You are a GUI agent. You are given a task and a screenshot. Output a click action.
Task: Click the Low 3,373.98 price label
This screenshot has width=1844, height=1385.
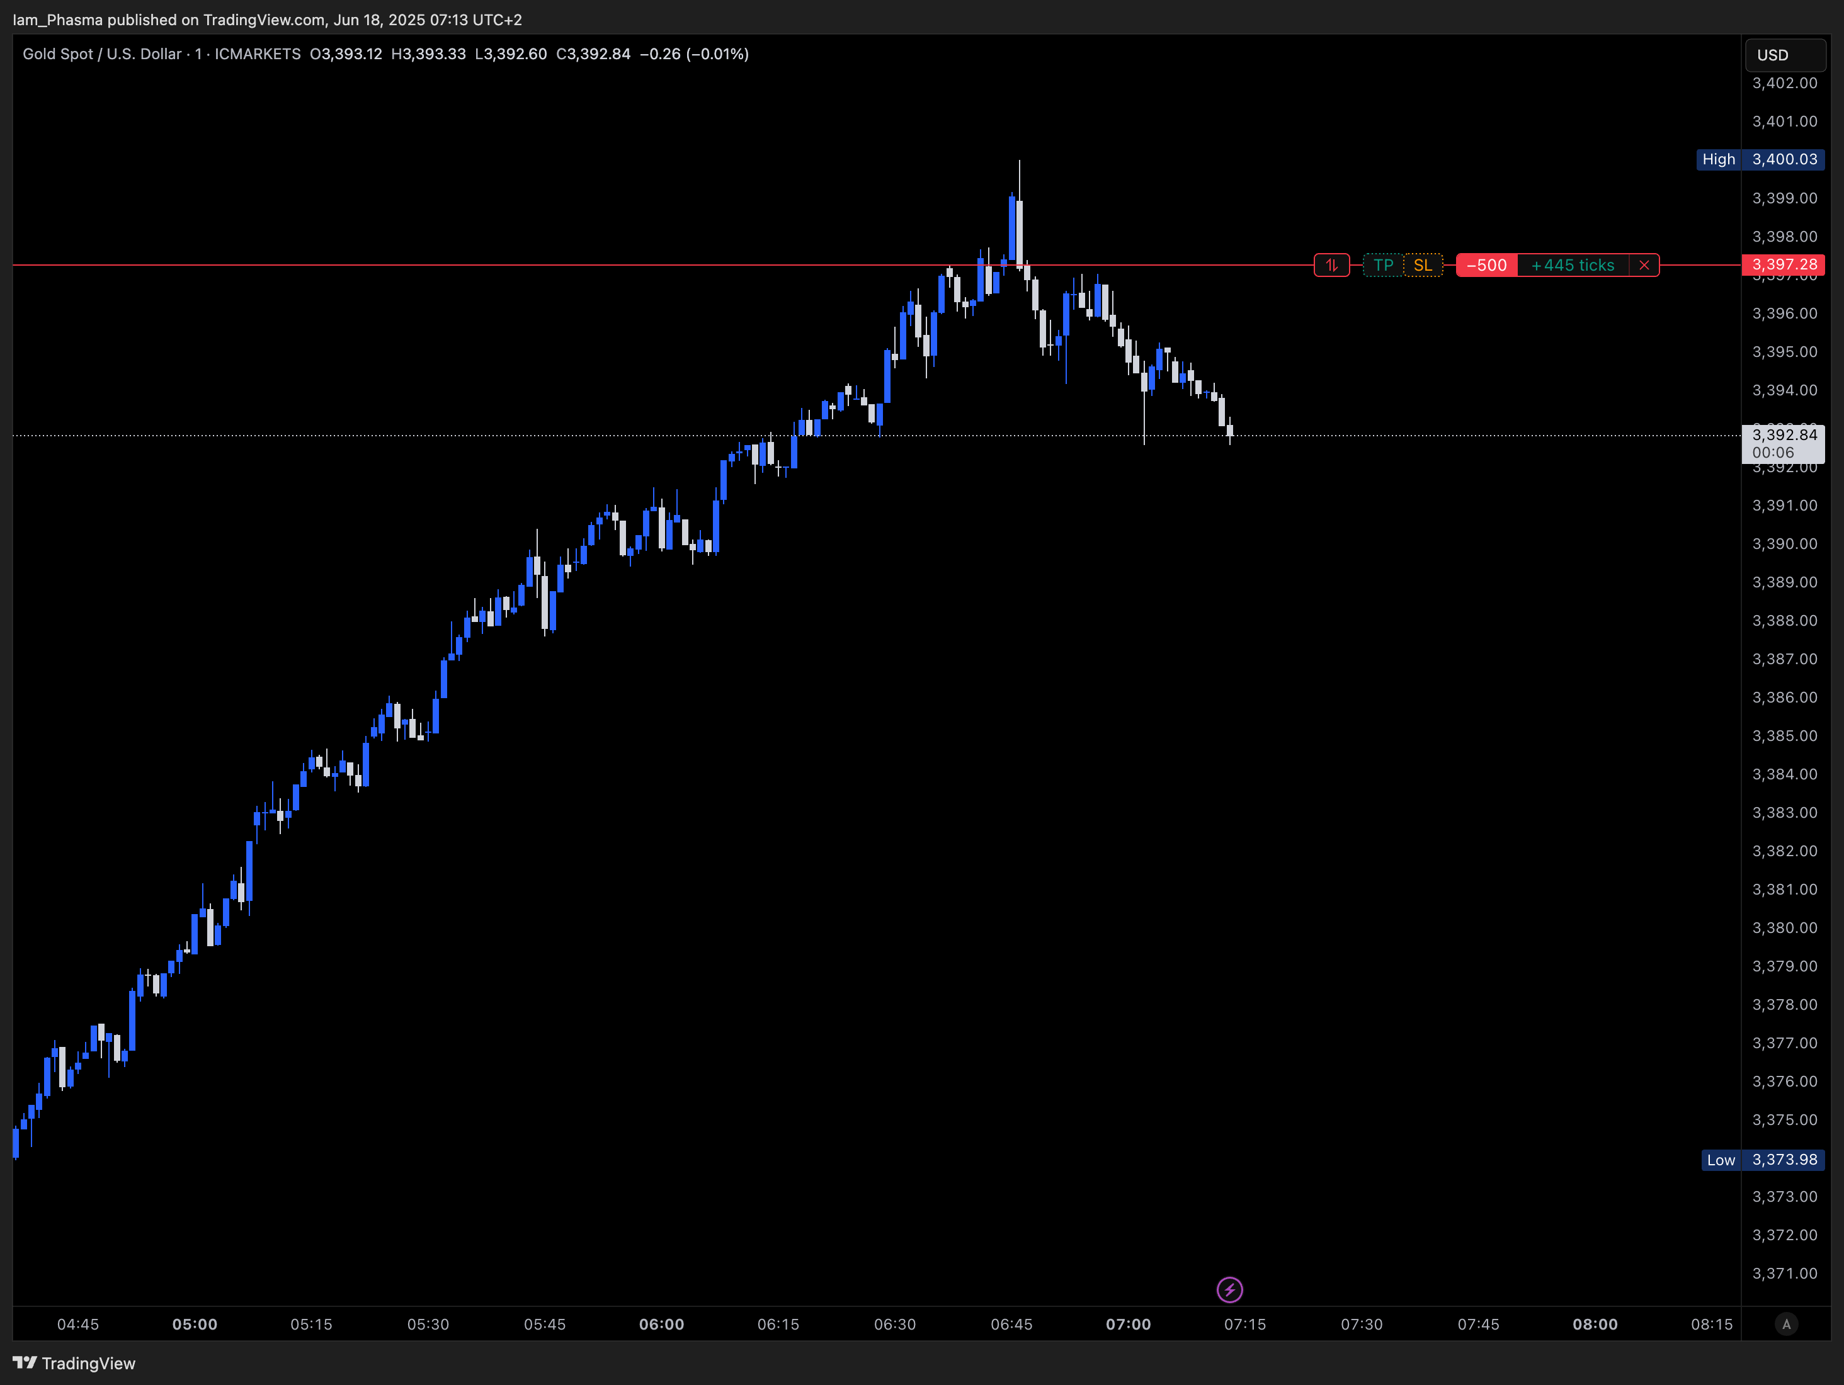(1762, 1159)
